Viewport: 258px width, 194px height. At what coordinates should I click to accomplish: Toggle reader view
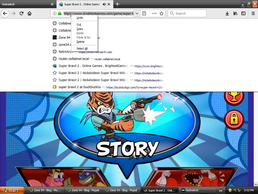144,13
